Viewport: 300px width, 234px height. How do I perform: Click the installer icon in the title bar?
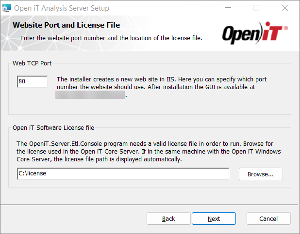(x=7, y=8)
